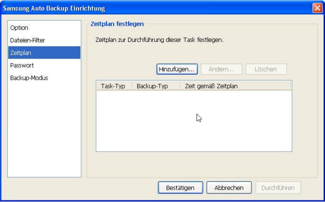
Task: Sort by the Task-Typ column header
Action: (114, 86)
